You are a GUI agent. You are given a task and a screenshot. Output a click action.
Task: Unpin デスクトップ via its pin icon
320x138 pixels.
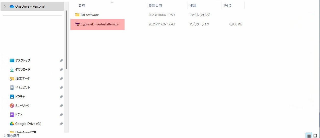61,60
